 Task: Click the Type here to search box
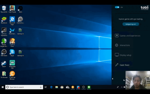(24, 87)
